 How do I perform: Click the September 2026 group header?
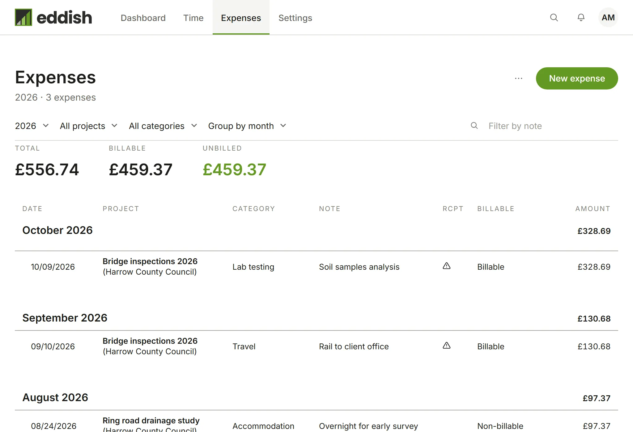[65, 318]
